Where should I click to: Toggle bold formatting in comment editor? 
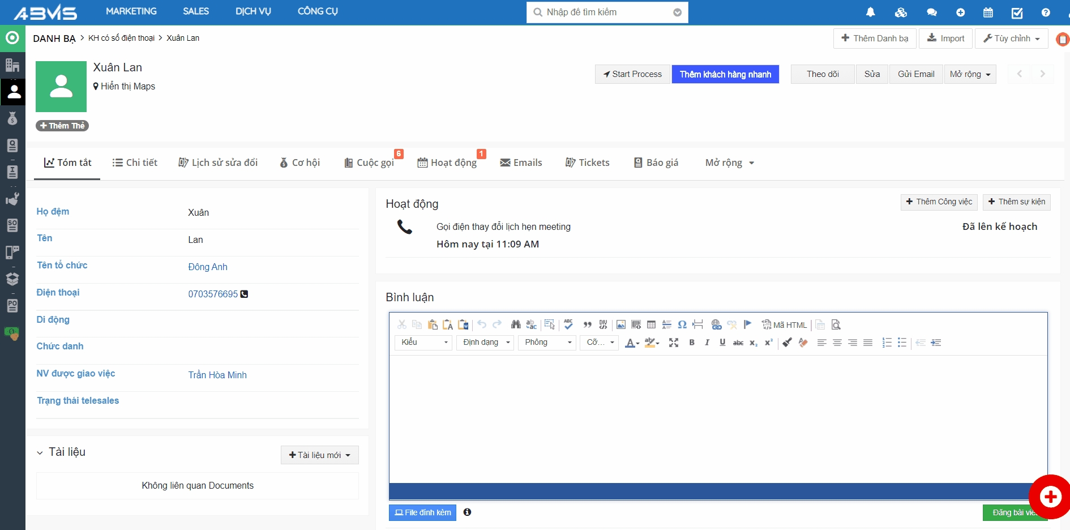click(x=691, y=343)
